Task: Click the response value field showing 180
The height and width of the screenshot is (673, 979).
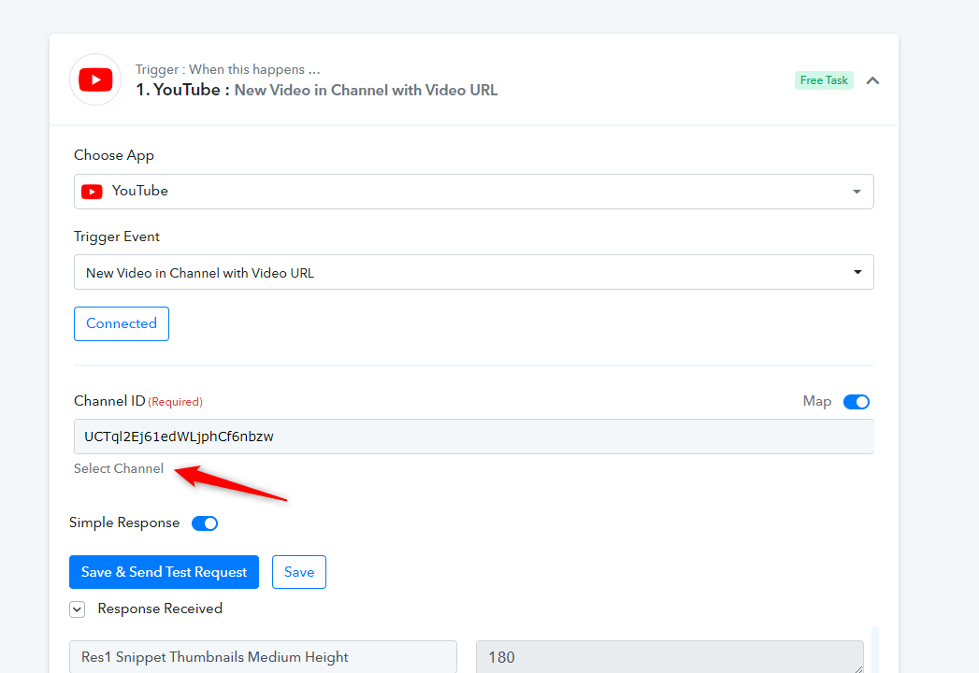Action: click(669, 657)
